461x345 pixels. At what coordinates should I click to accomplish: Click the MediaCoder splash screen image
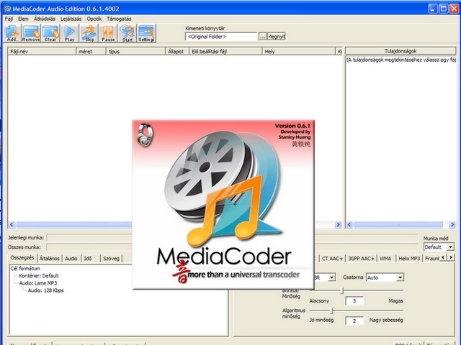click(x=223, y=204)
